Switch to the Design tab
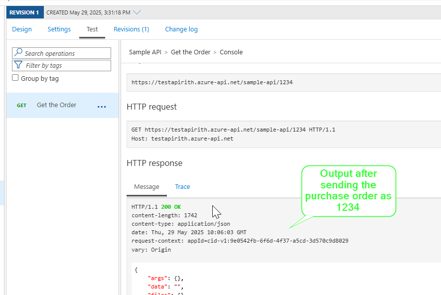Screen dimensions: 441x295 click(22, 29)
